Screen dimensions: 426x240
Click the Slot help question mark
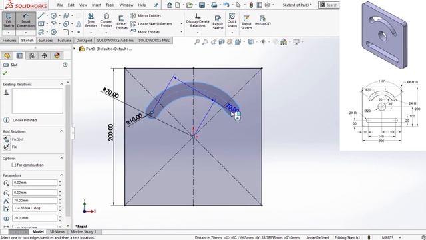pyautogui.click(x=65, y=65)
